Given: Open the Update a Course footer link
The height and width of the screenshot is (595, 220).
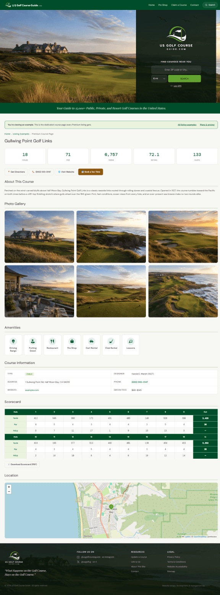Looking at the screenshot, I should click(139, 557).
